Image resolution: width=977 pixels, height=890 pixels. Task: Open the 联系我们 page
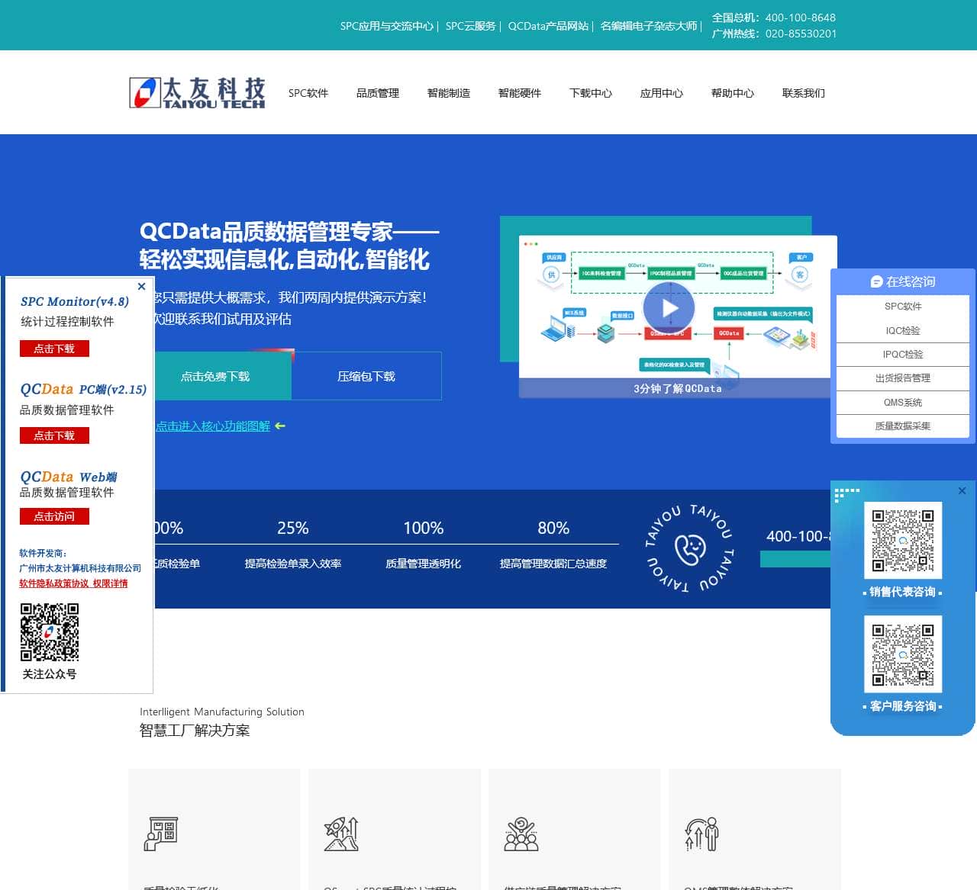pos(804,93)
